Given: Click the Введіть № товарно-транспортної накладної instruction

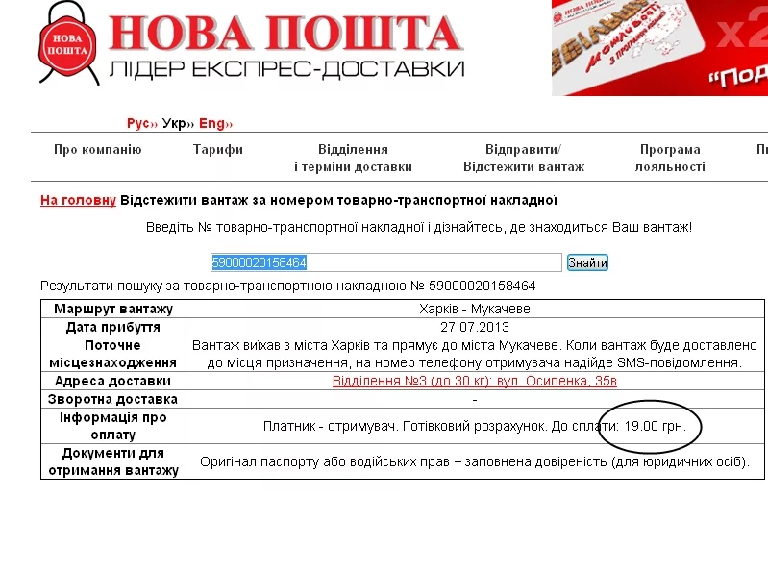Looking at the screenshot, I should [419, 227].
